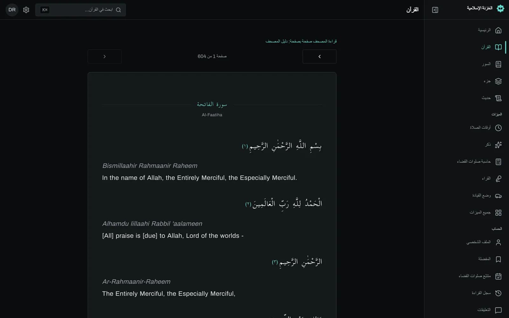
Task: Open the settings gear icon
Action: 26,10
